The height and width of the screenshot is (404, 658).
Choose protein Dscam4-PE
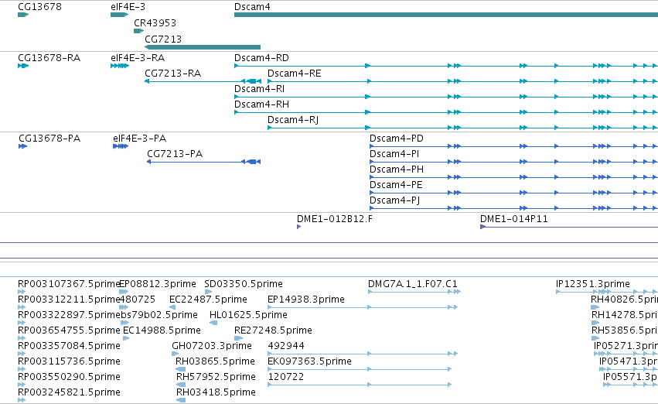(396, 185)
